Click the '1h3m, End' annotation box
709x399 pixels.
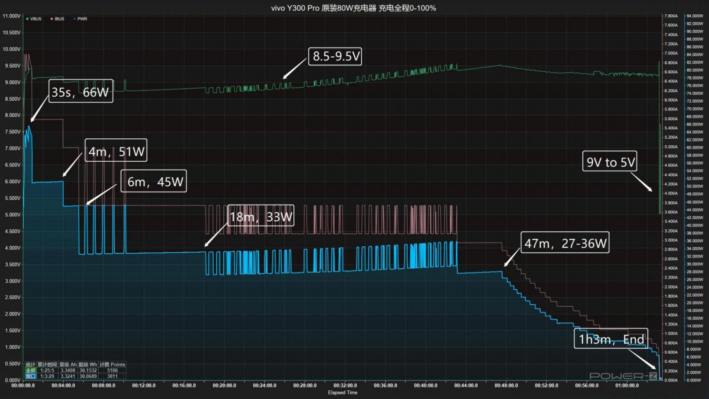click(x=611, y=339)
